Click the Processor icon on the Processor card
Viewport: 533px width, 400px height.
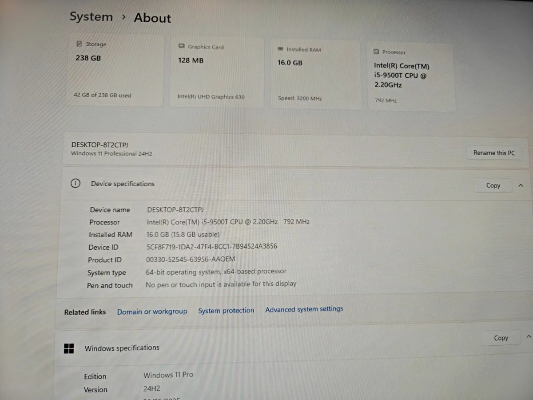point(377,52)
